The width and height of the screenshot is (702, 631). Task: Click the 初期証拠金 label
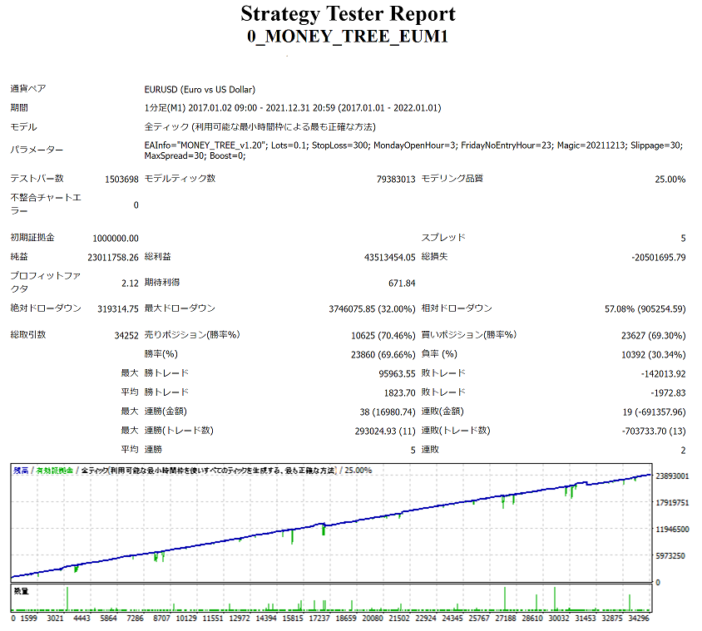[32, 238]
